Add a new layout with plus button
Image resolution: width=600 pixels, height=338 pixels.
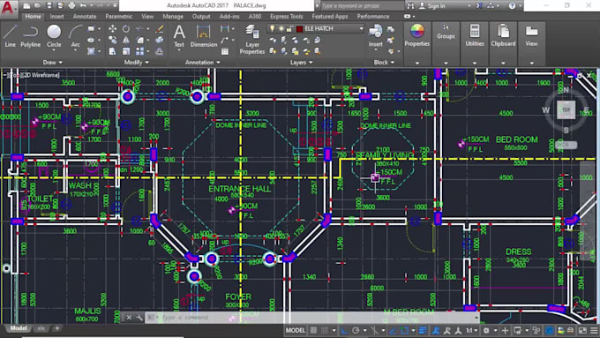pos(57,328)
